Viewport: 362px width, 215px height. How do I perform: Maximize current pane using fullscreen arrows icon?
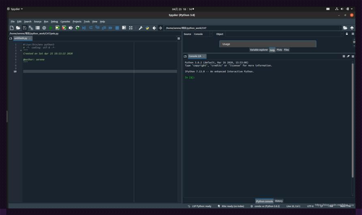pyautogui.click(x=131, y=28)
